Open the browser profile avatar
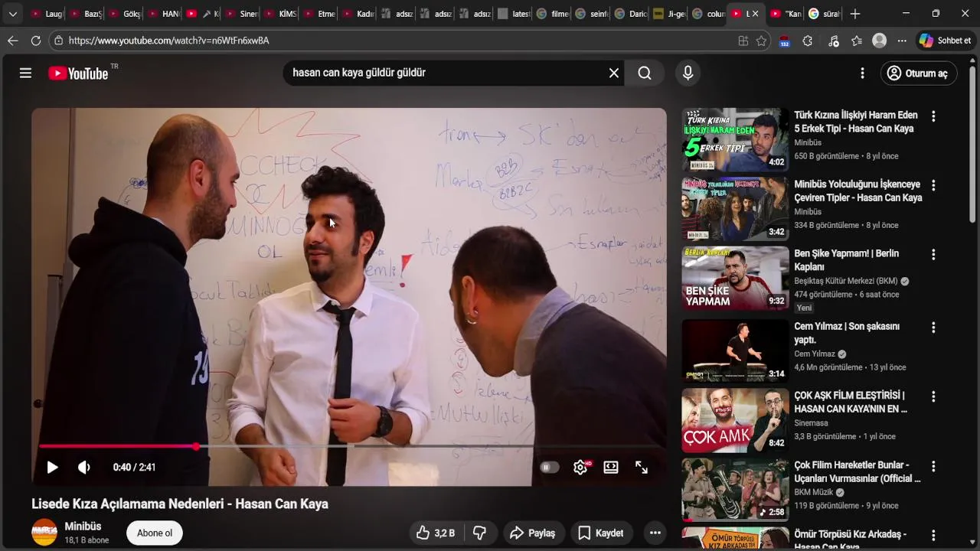Screen dimensions: 980x551 tap(879, 41)
